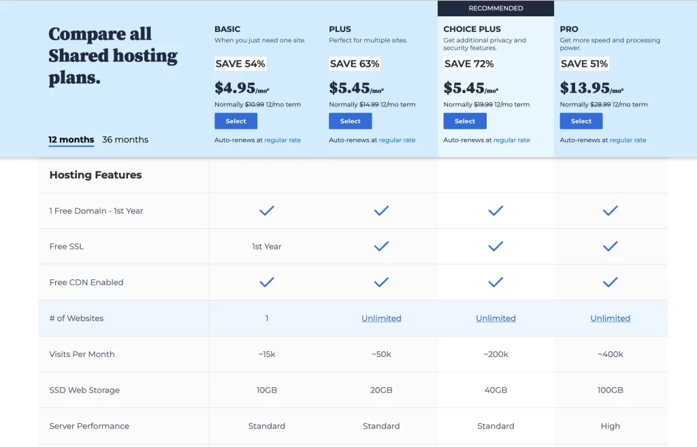The image size is (697, 447).
Task: Select the Basic plan at $4.95
Action: point(236,121)
